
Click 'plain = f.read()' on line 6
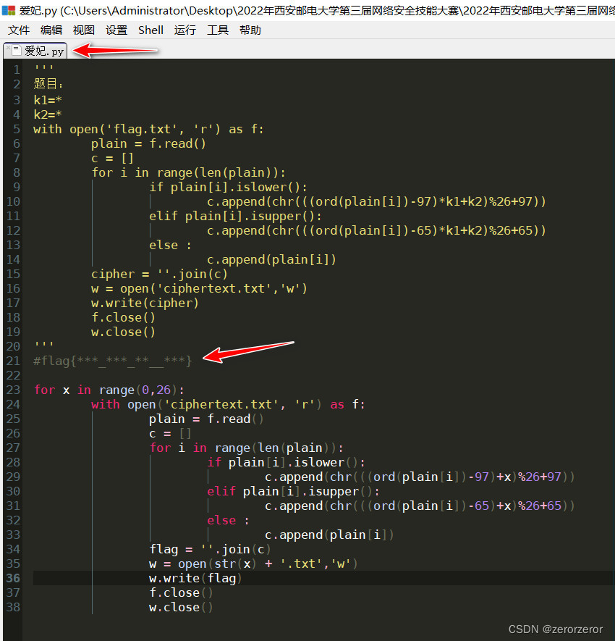[x=148, y=144]
